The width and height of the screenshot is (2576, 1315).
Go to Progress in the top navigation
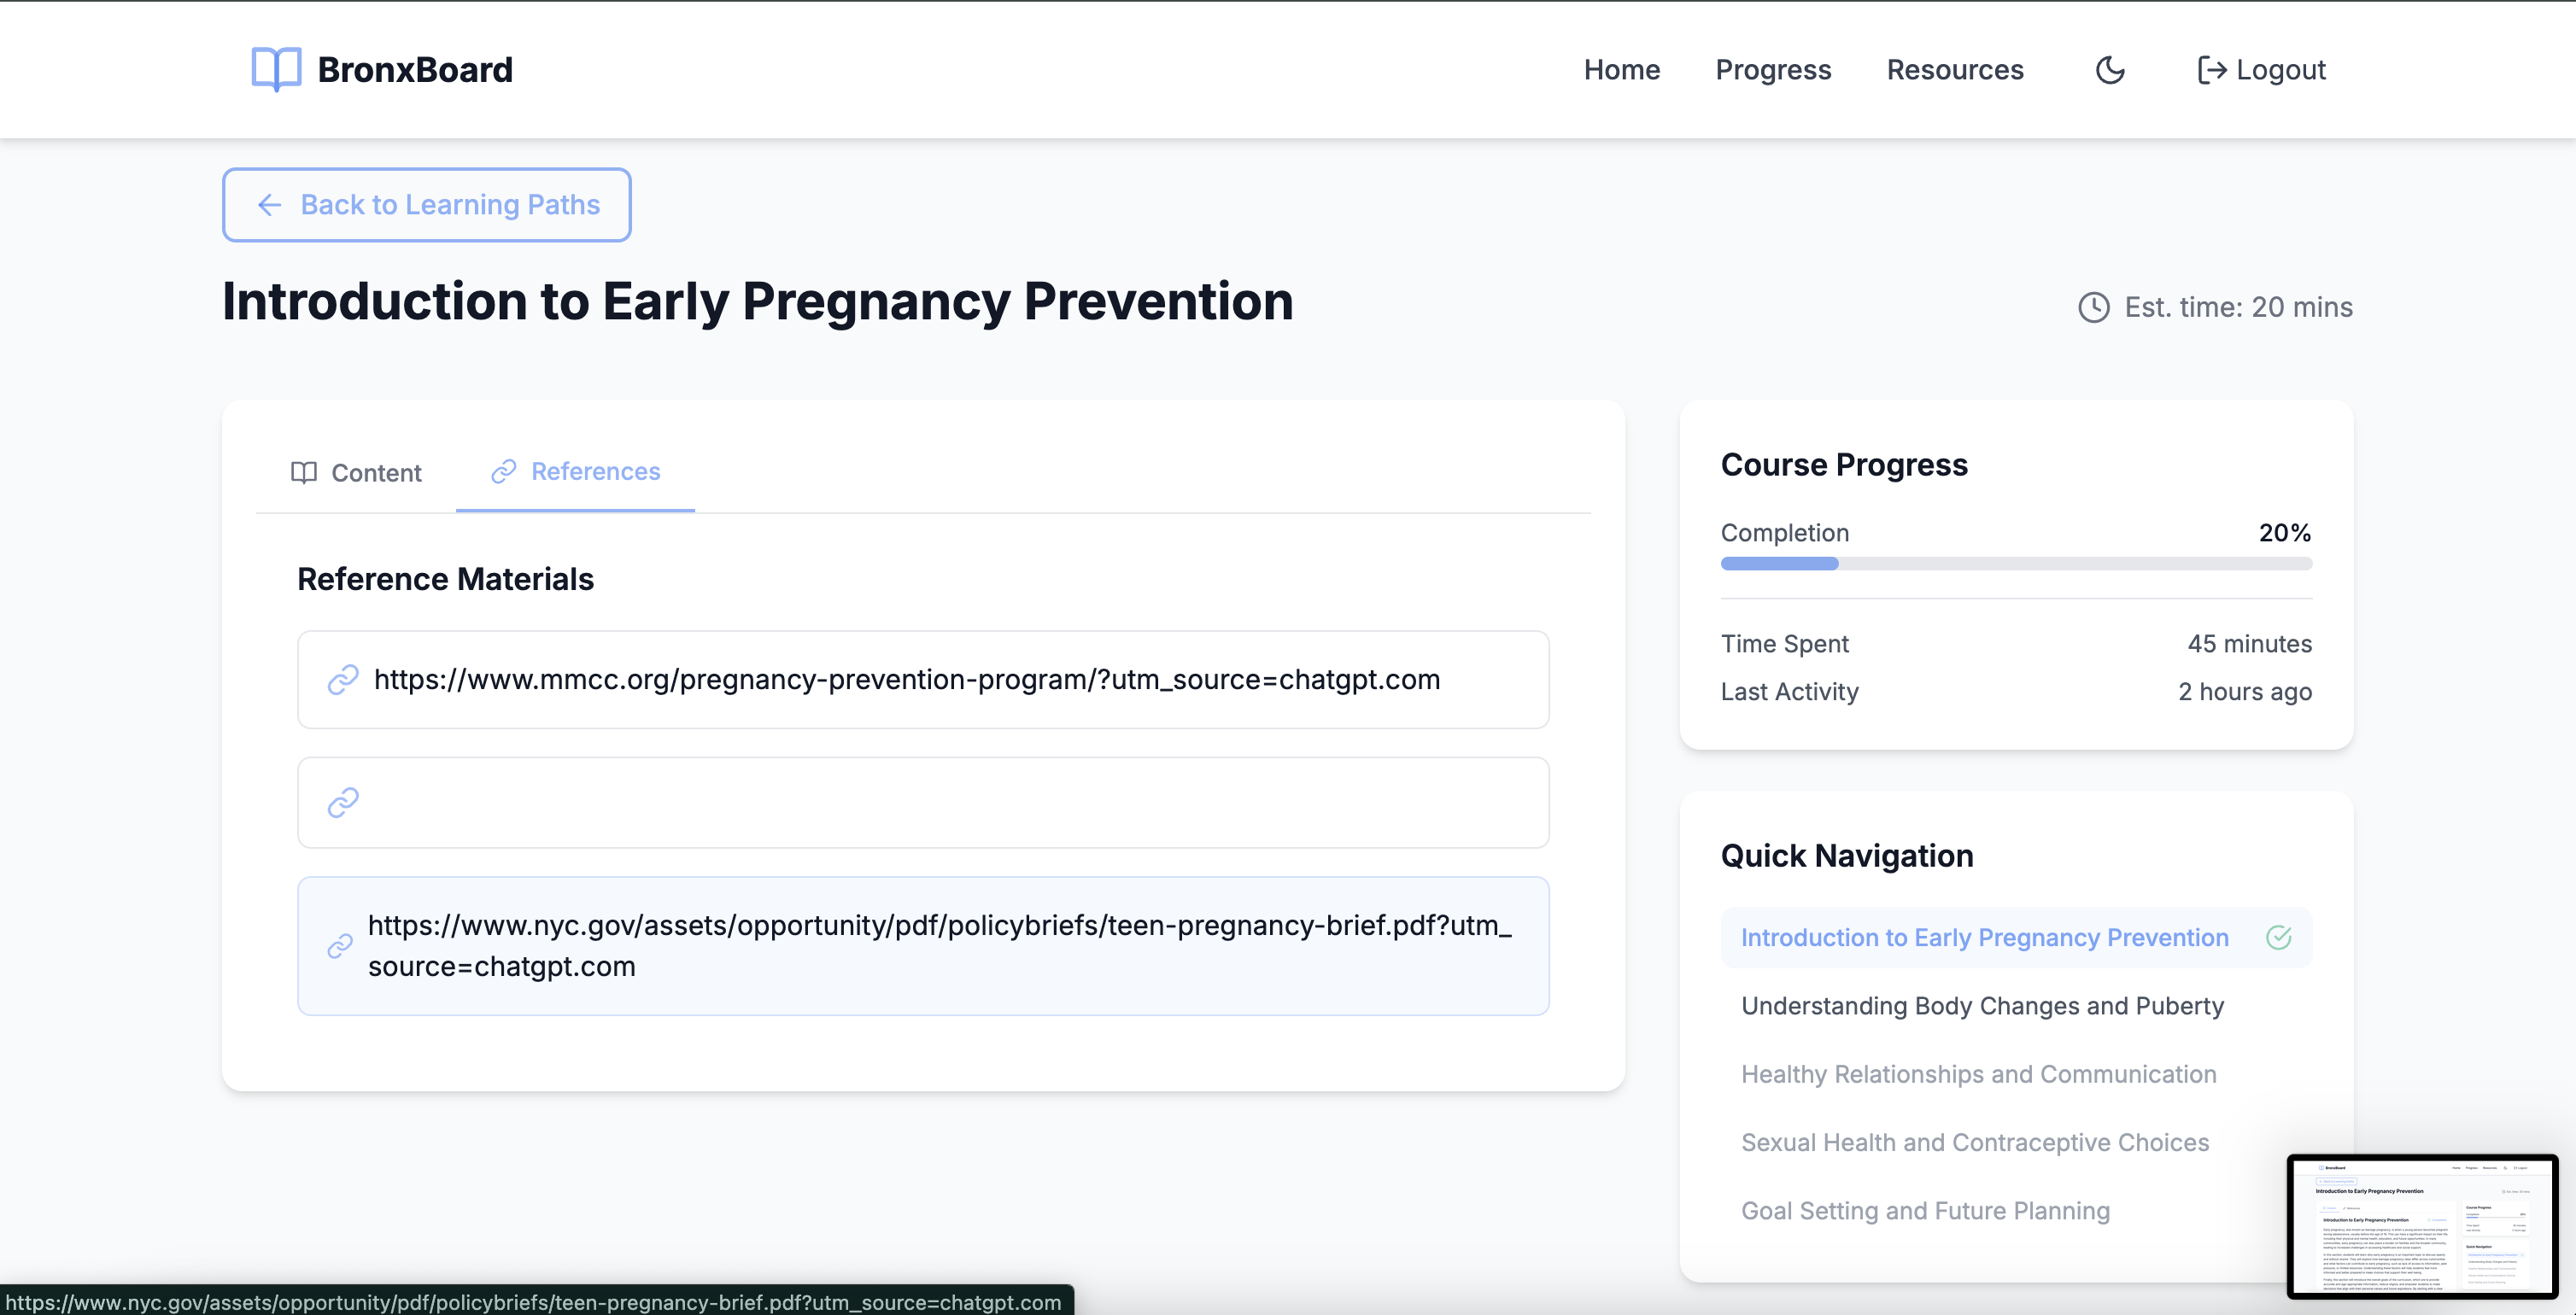pos(1773,70)
